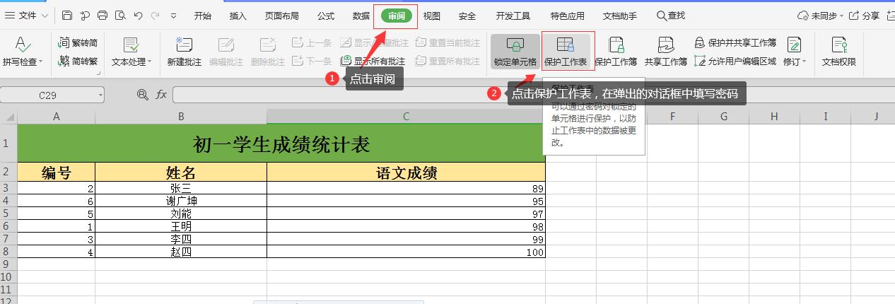
Task: Click the 姓名 header cell
Action: 181,173
